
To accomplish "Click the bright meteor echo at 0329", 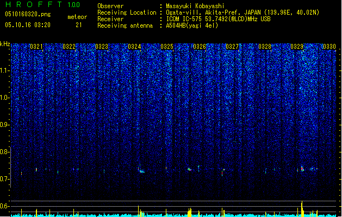I will pos(302,169).
